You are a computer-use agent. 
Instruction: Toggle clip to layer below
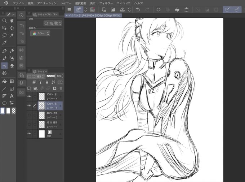tap(34, 82)
